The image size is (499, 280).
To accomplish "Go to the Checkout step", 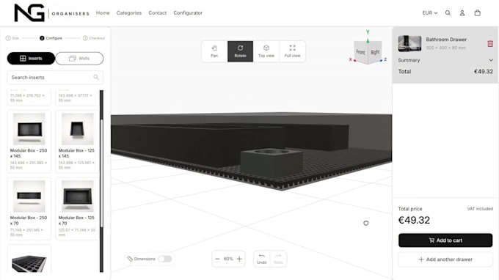I will point(94,38).
